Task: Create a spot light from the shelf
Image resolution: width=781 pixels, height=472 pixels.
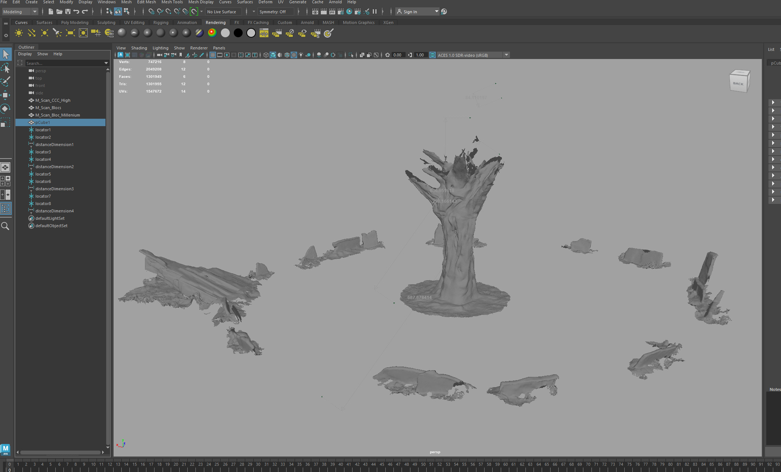Action: click(58, 33)
